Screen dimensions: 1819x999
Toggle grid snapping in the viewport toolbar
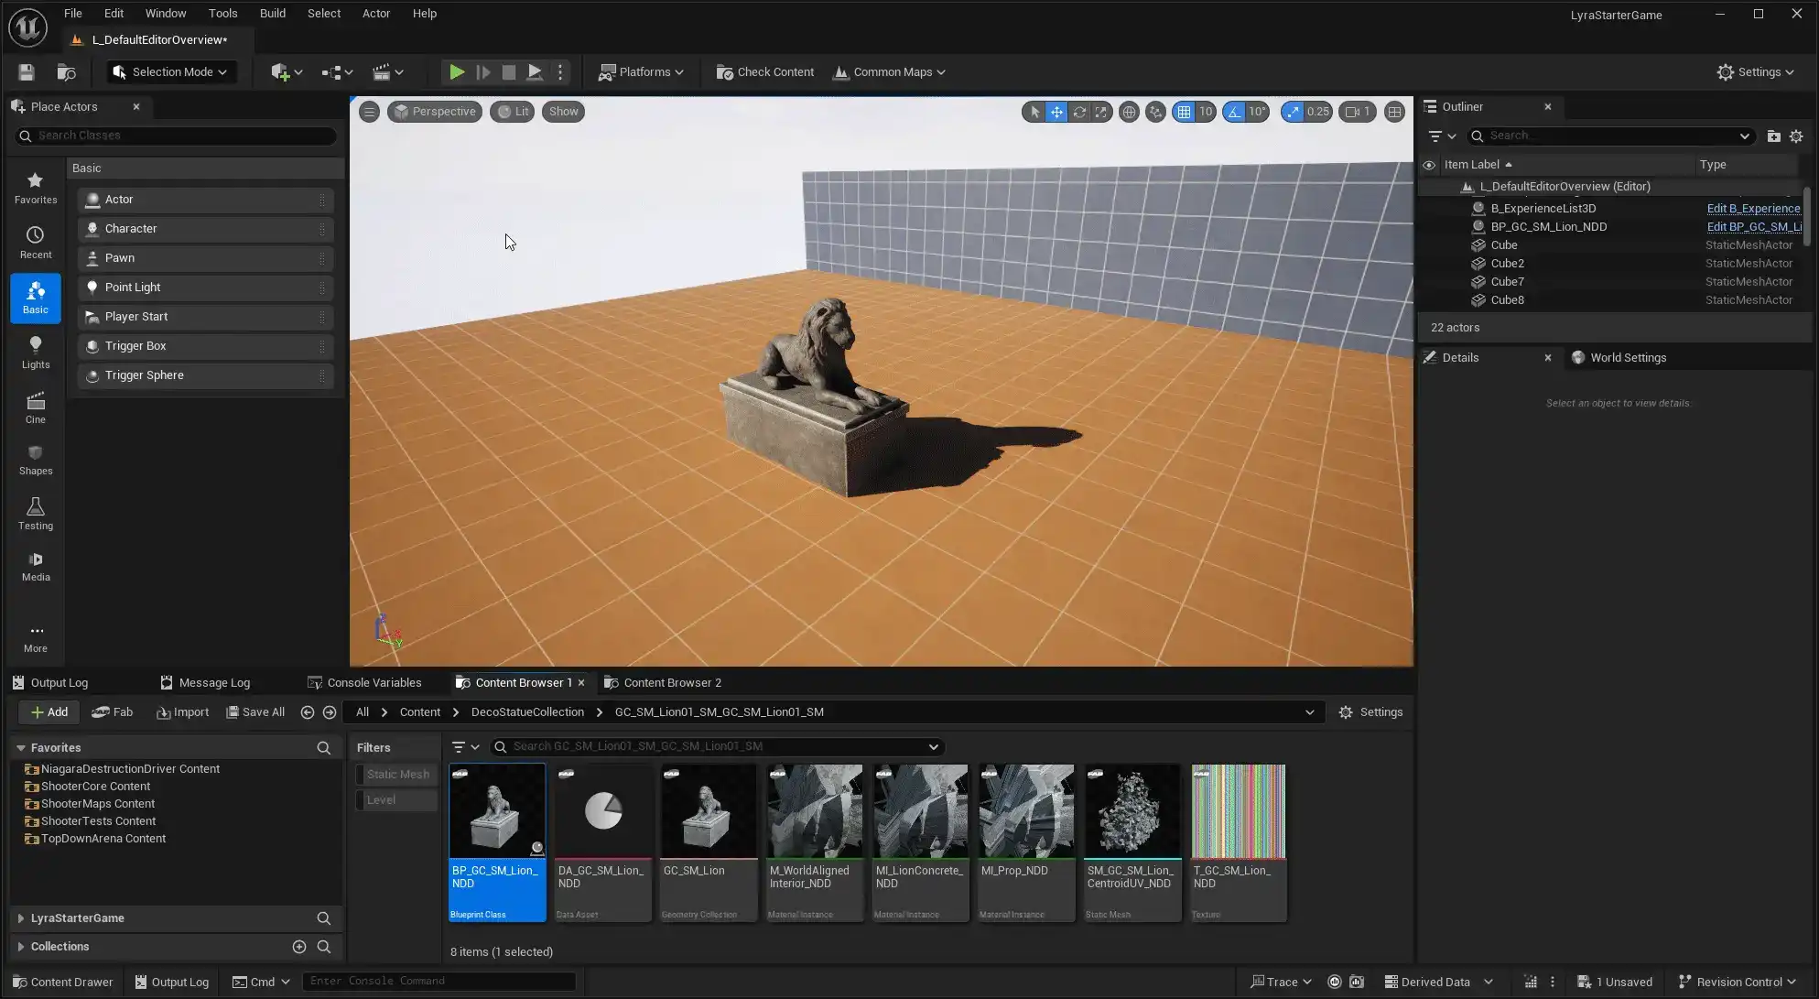1184,112
